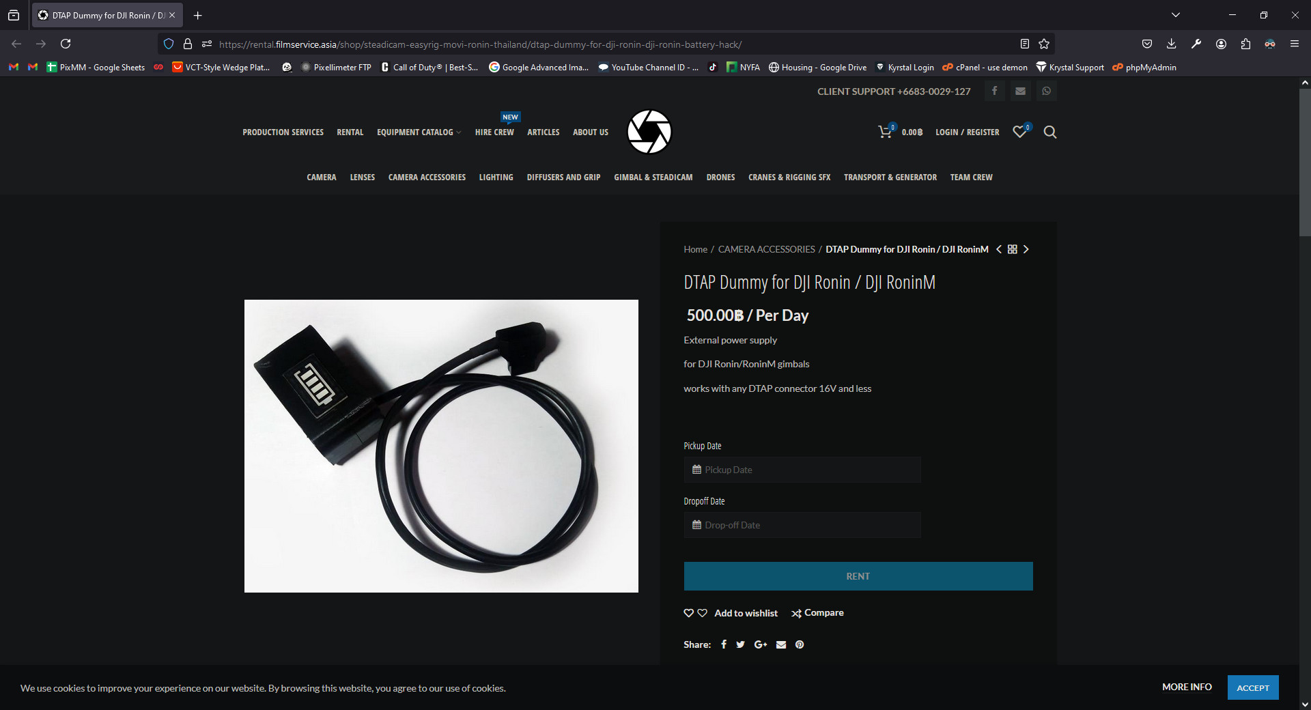Open the shopping cart icon

[886, 132]
